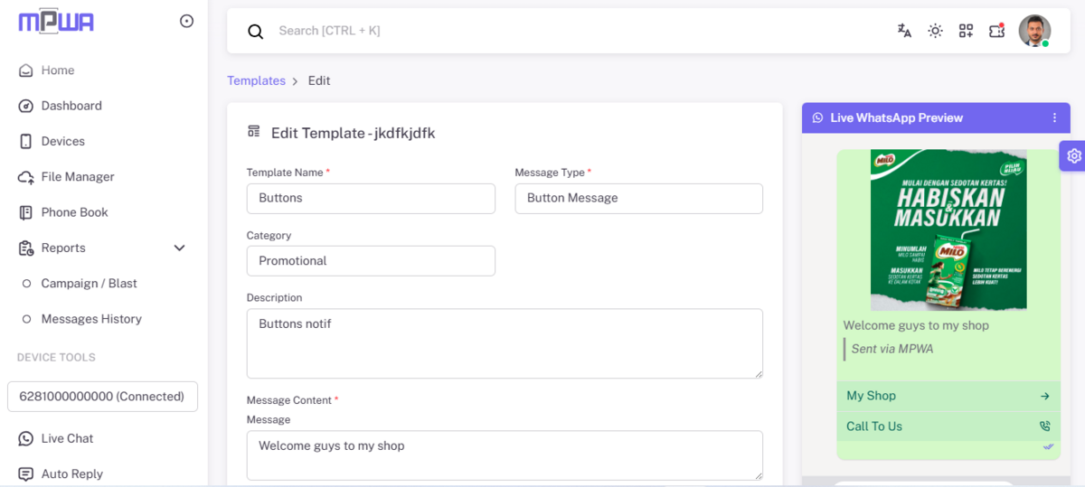Click the Call To Us button
This screenshot has height=487, width=1085.
(947, 426)
